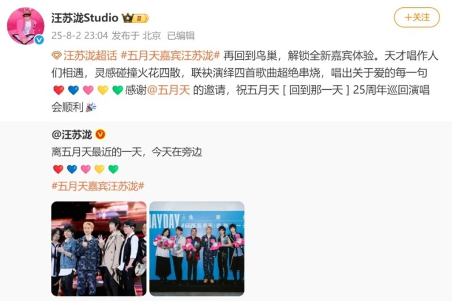The width and height of the screenshot is (452, 301).
Task: Open the MAYDAY press conference photo thumbnail
Action: coord(197,248)
